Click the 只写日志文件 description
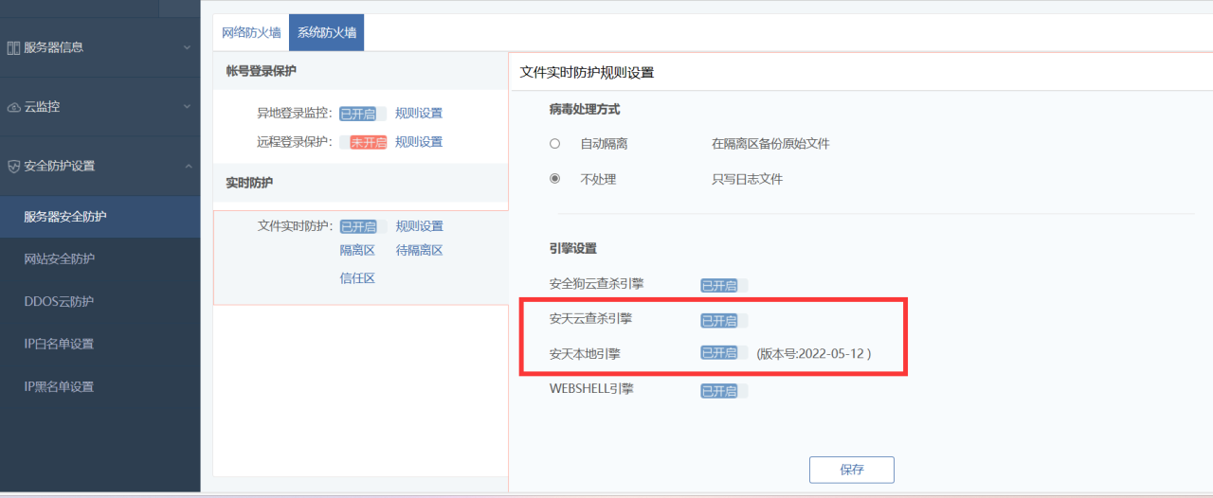Viewport: 1213px width, 498px height. click(747, 179)
